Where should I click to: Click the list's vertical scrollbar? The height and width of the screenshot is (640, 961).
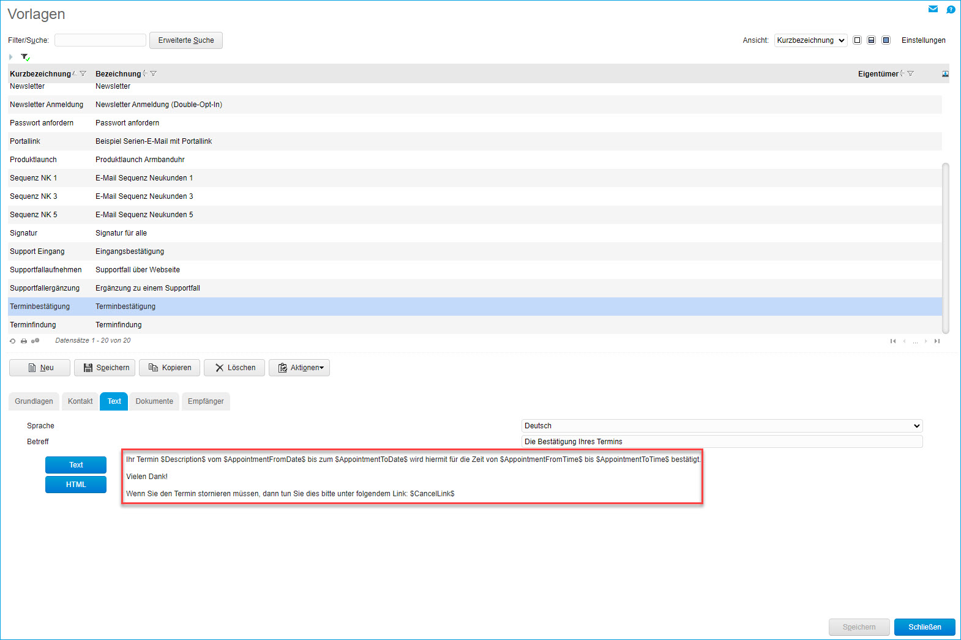coord(945,245)
